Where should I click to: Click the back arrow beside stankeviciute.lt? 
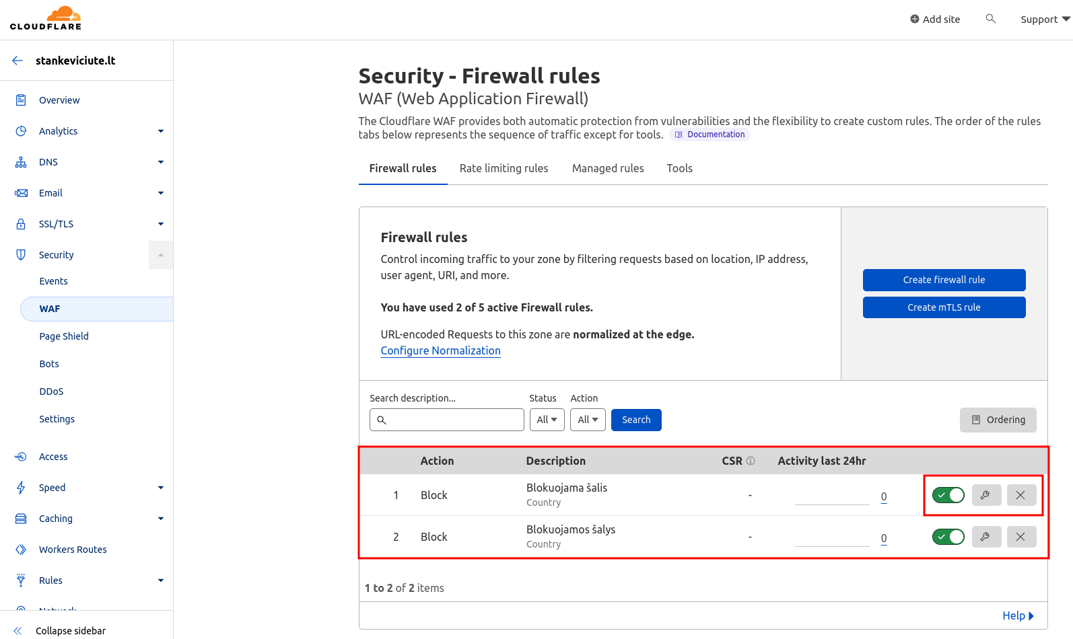[x=18, y=61]
